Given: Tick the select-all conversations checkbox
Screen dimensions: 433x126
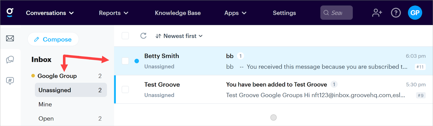Looking at the screenshot, I should click(x=125, y=36).
